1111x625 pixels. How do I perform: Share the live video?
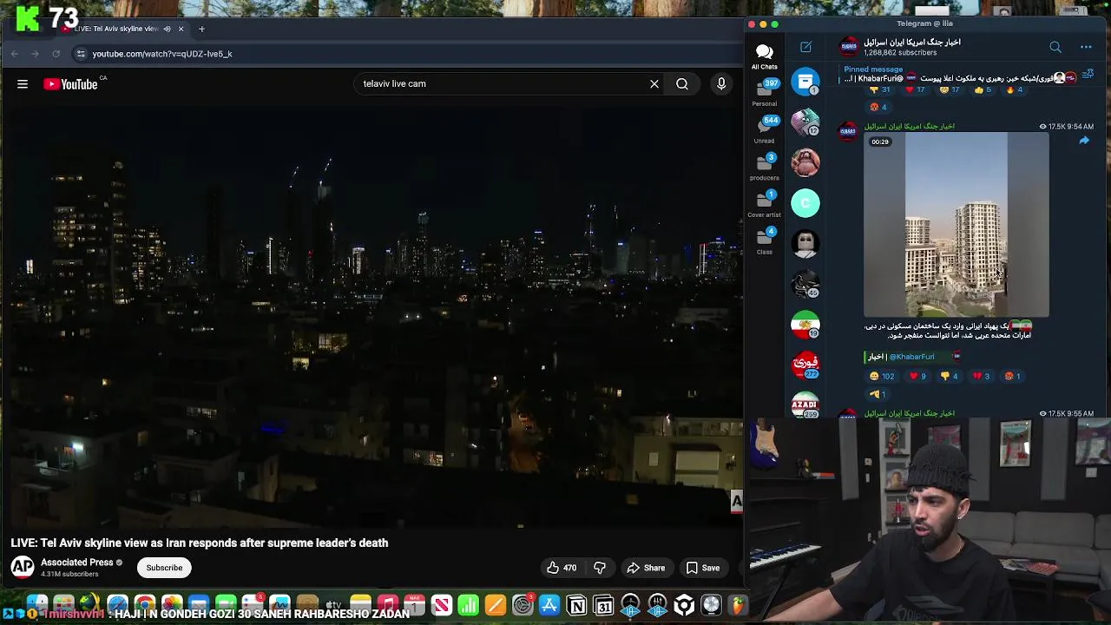coord(646,568)
